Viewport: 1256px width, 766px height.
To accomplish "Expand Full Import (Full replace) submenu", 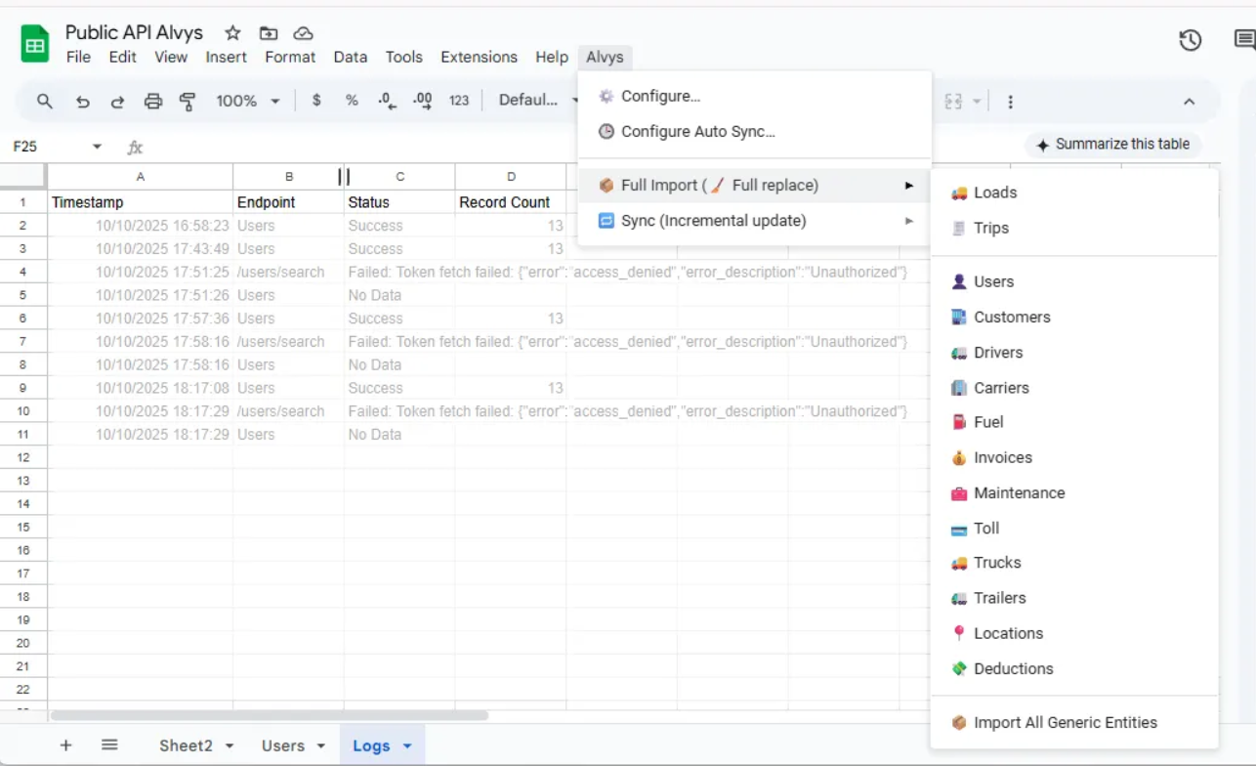I will (755, 186).
